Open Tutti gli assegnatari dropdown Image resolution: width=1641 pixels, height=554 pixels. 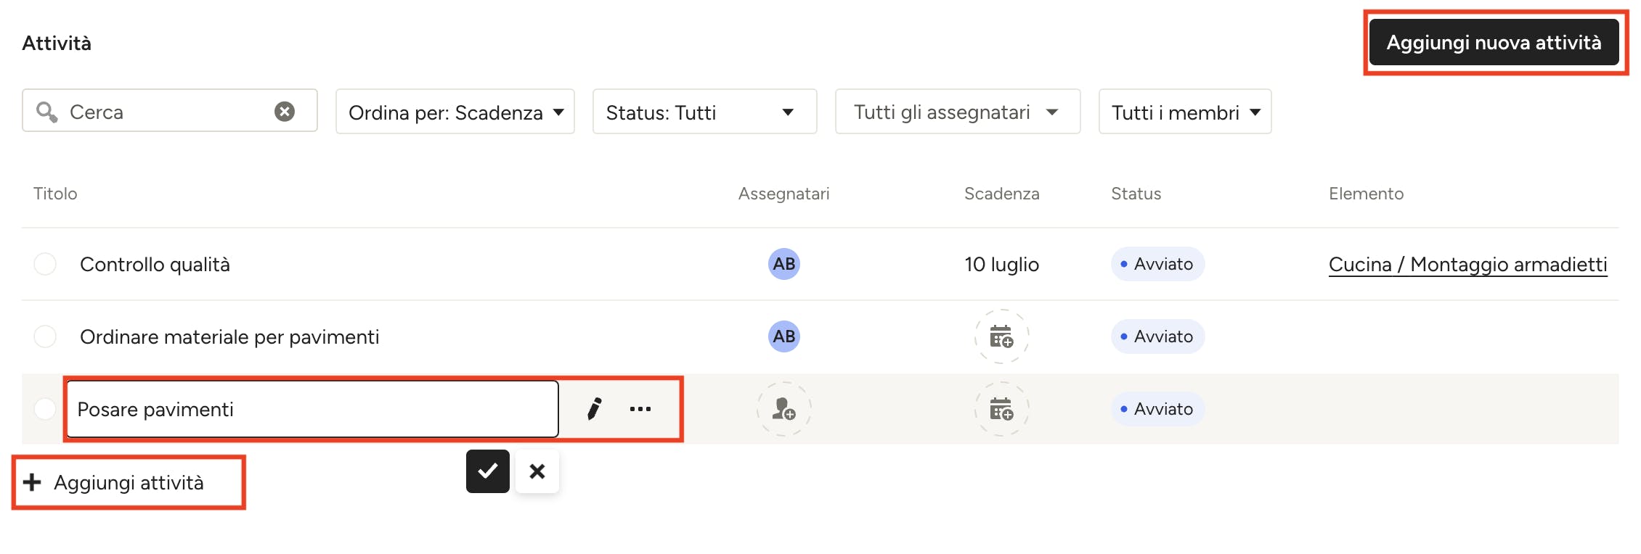(x=957, y=112)
